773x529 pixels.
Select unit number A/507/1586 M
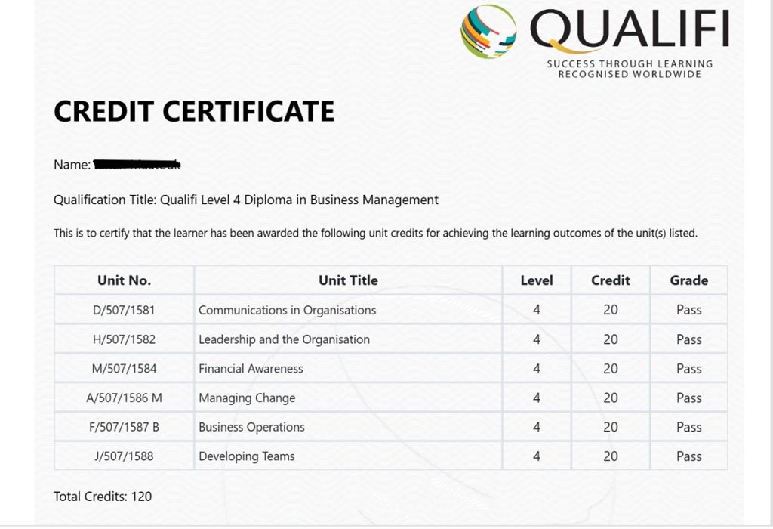pyautogui.click(x=125, y=398)
